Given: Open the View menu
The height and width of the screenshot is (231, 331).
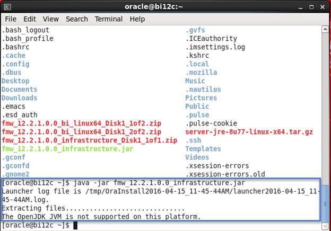Looking at the screenshot, I should tap(51, 19).
